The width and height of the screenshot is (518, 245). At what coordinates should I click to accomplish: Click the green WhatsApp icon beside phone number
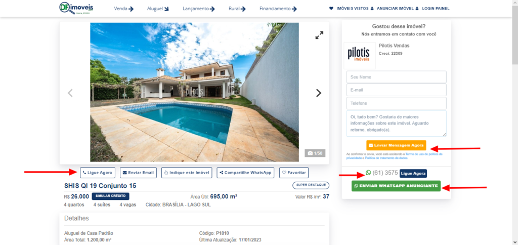coord(368,173)
